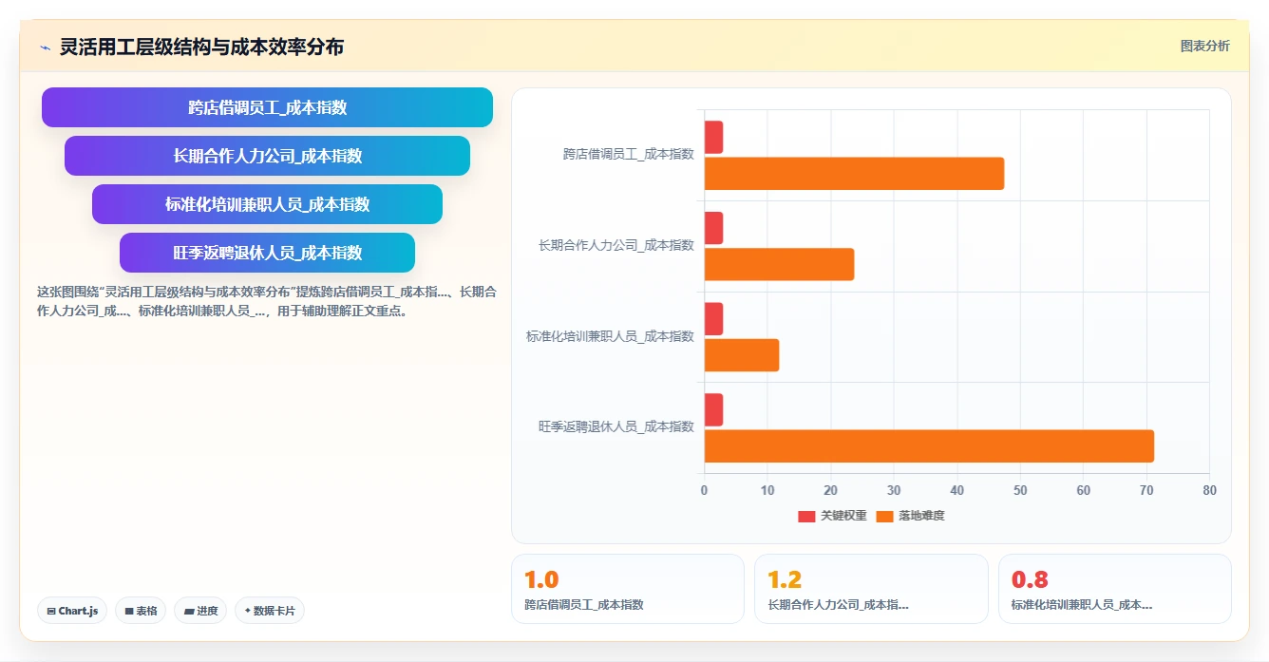1269x662 pixels.
Task: Open the 1.0 跨店借调员工 data card
Action: point(628,589)
